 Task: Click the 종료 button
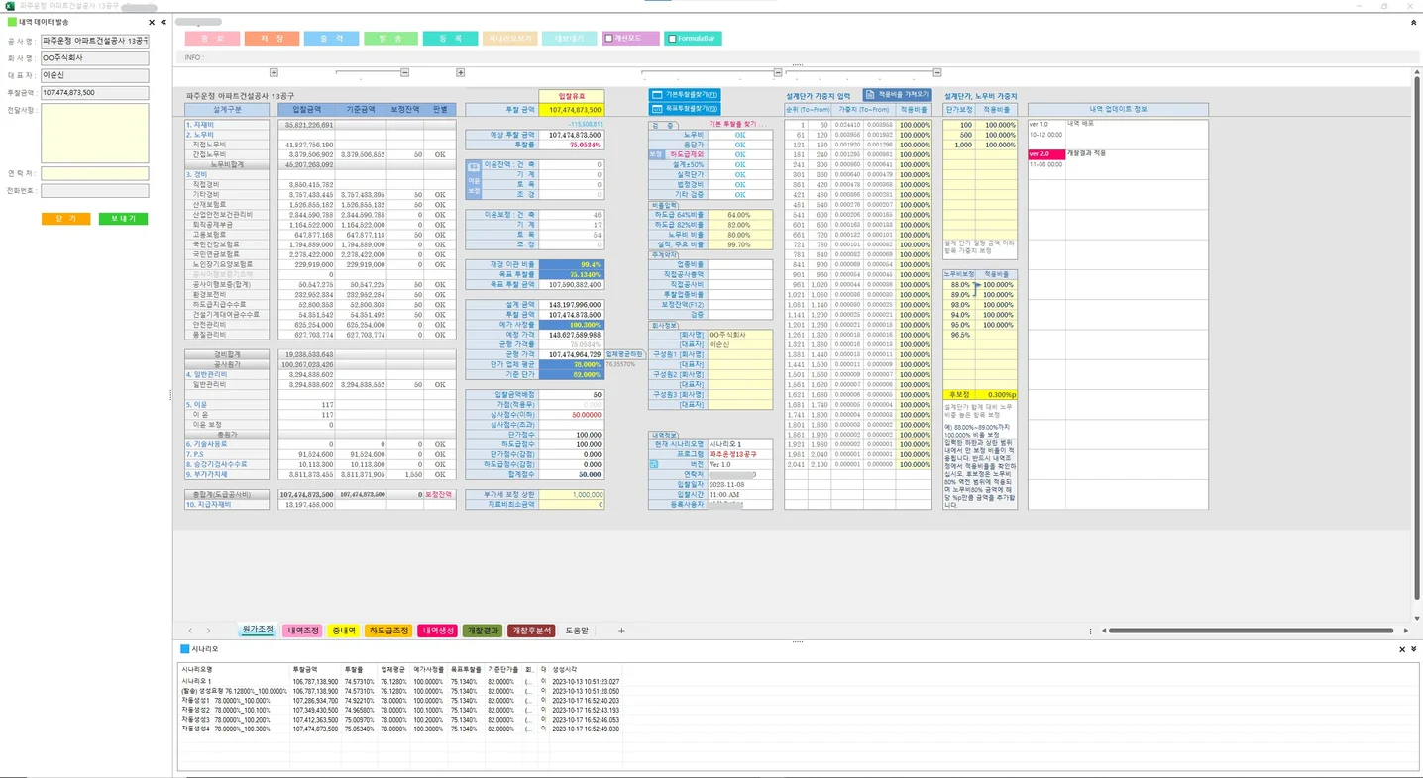click(212, 39)
